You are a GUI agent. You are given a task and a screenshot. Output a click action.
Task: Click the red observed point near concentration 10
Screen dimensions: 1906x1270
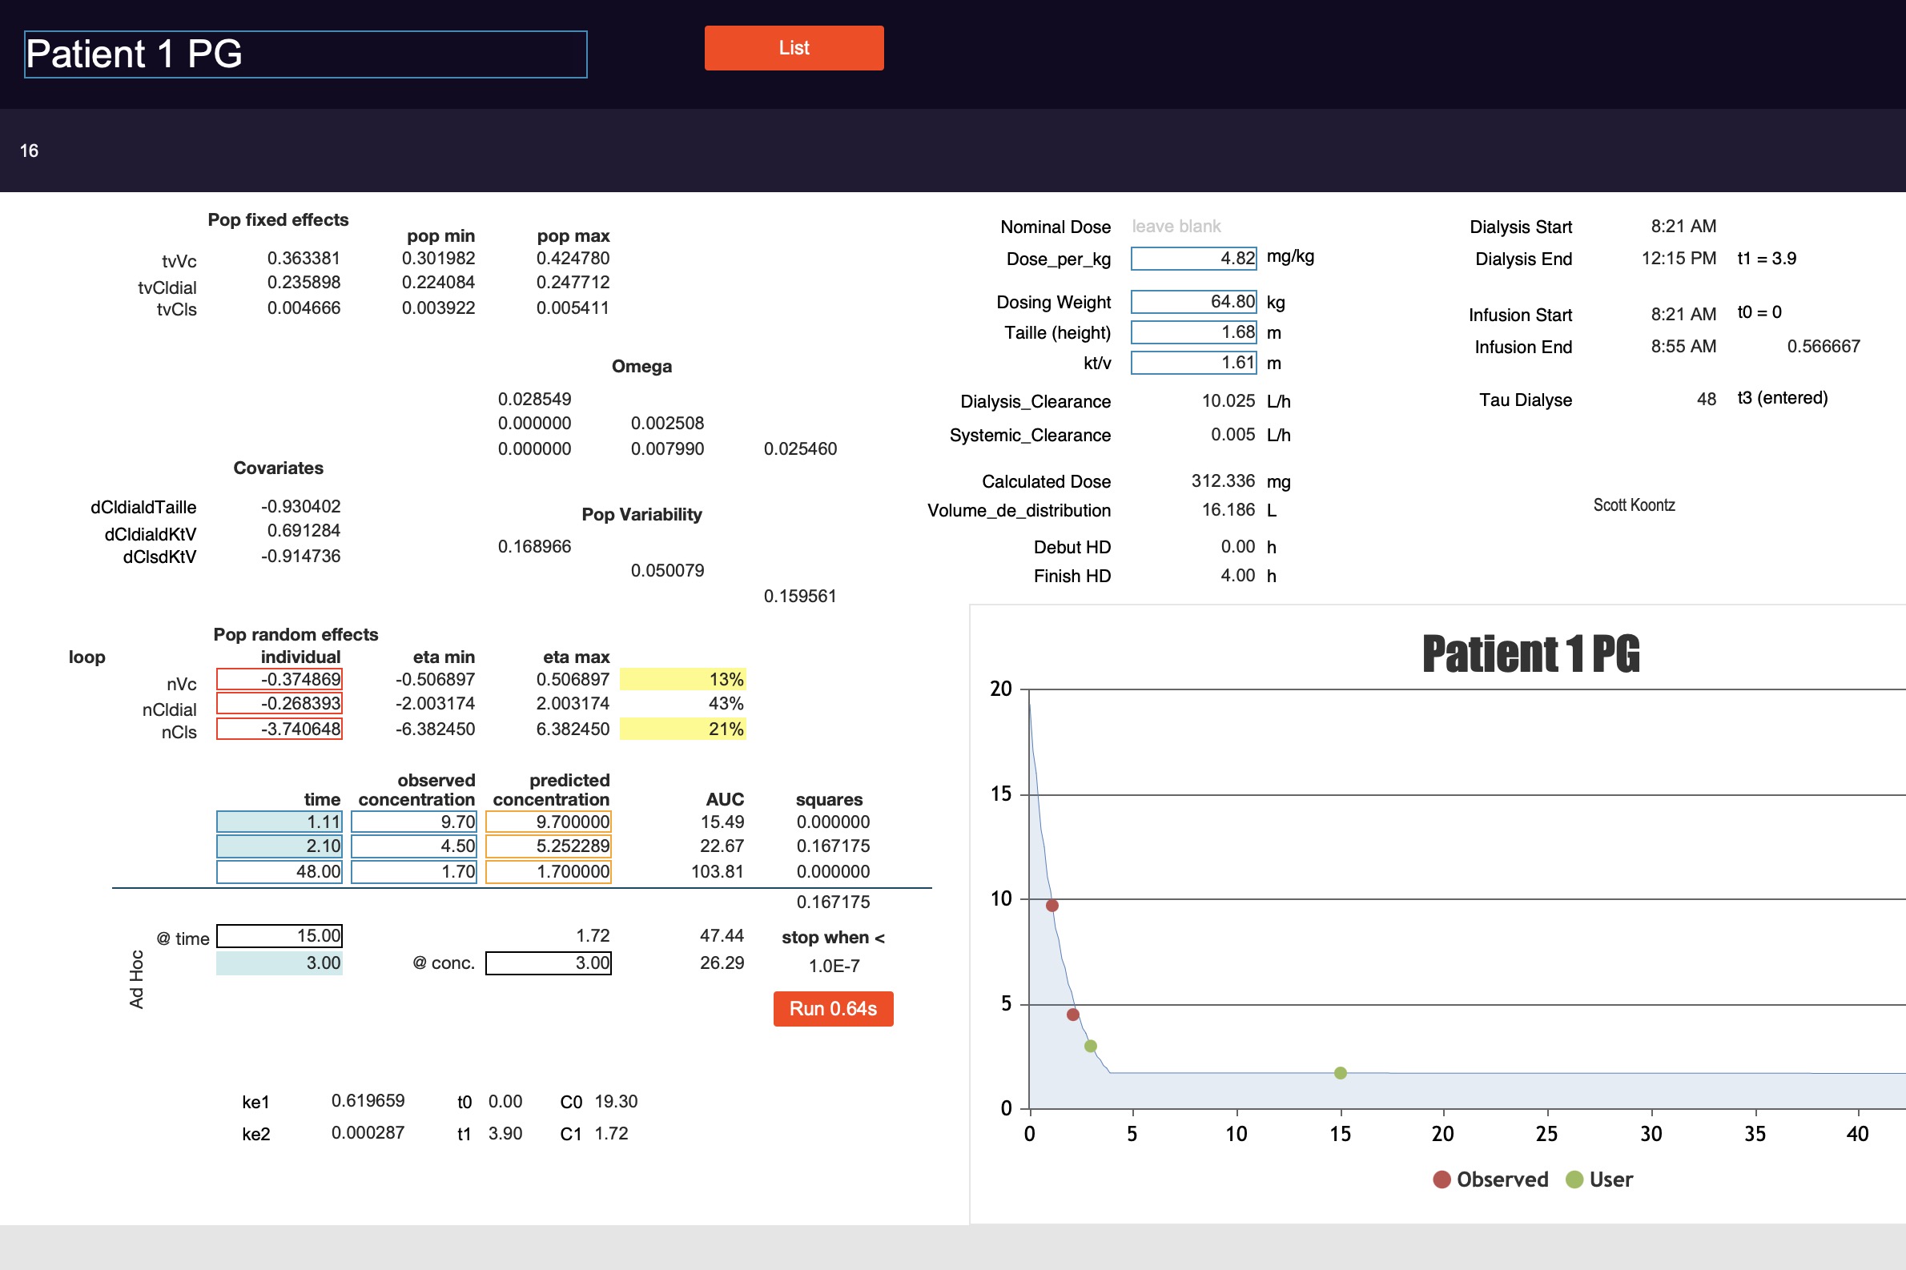click(x=1052, y=906)
